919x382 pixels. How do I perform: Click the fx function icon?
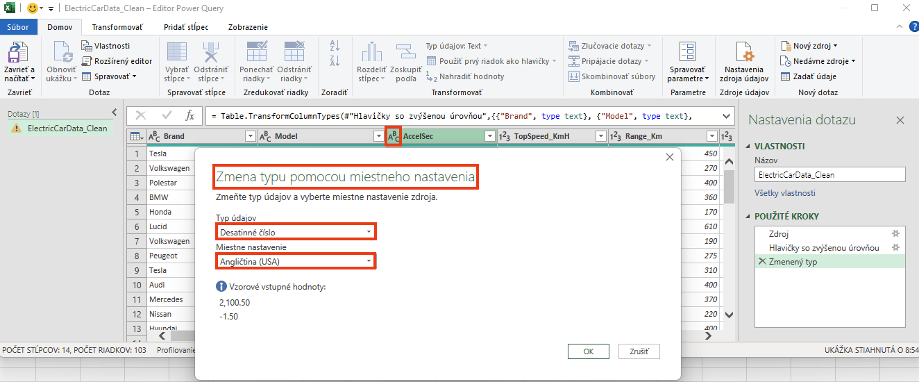click(x=189, y=116)
